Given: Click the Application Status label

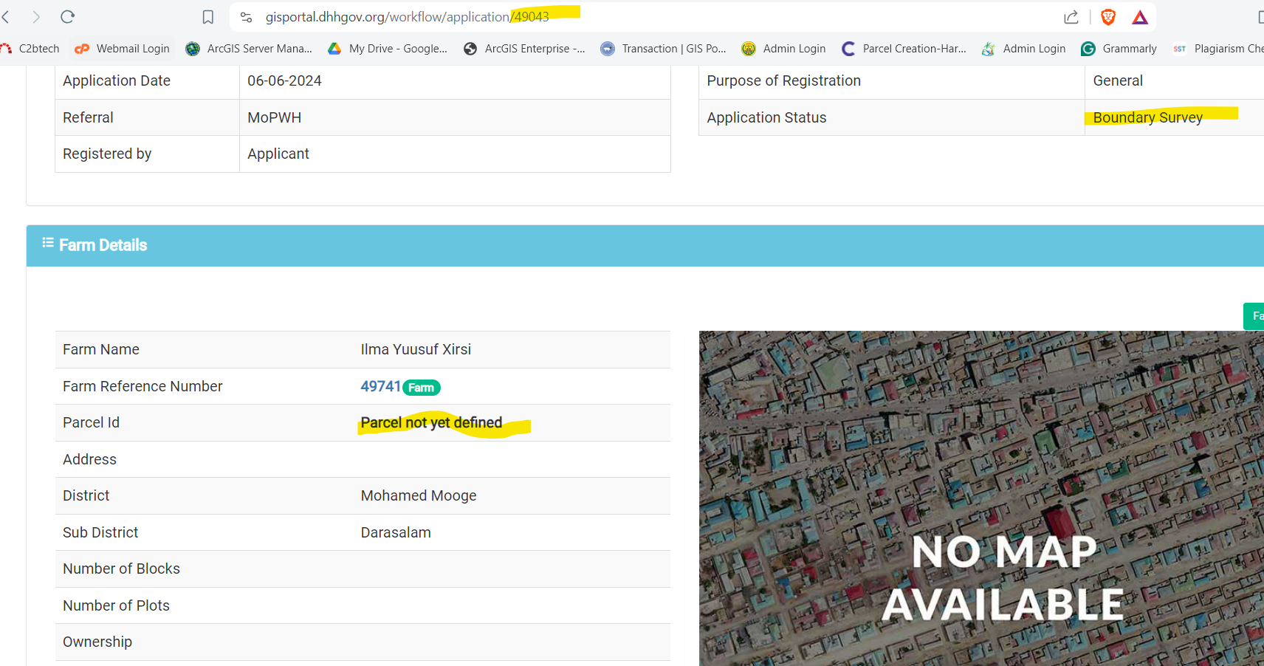Looking at the screenshot, I should coord(766,117).
